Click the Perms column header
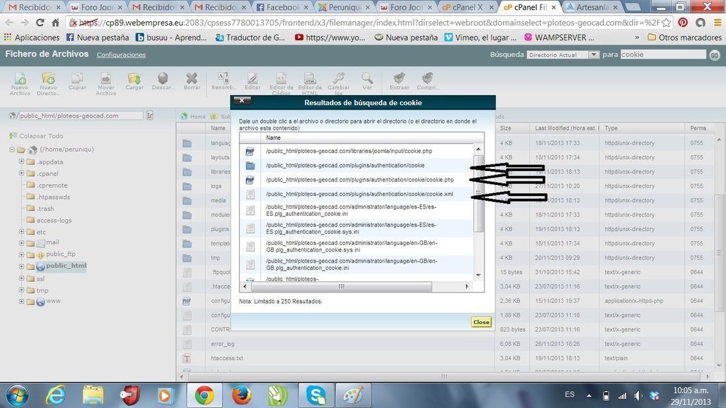The width and height of the screenshot is (726, 408). pos(698,128)
